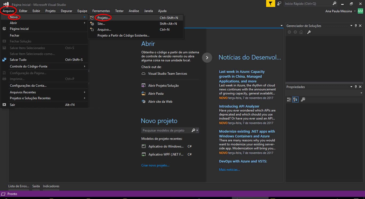Viewport: 365px width, 199px height.
Task: Expand Projetos e Soluções Recentes submenu
Action: [44, 98]
